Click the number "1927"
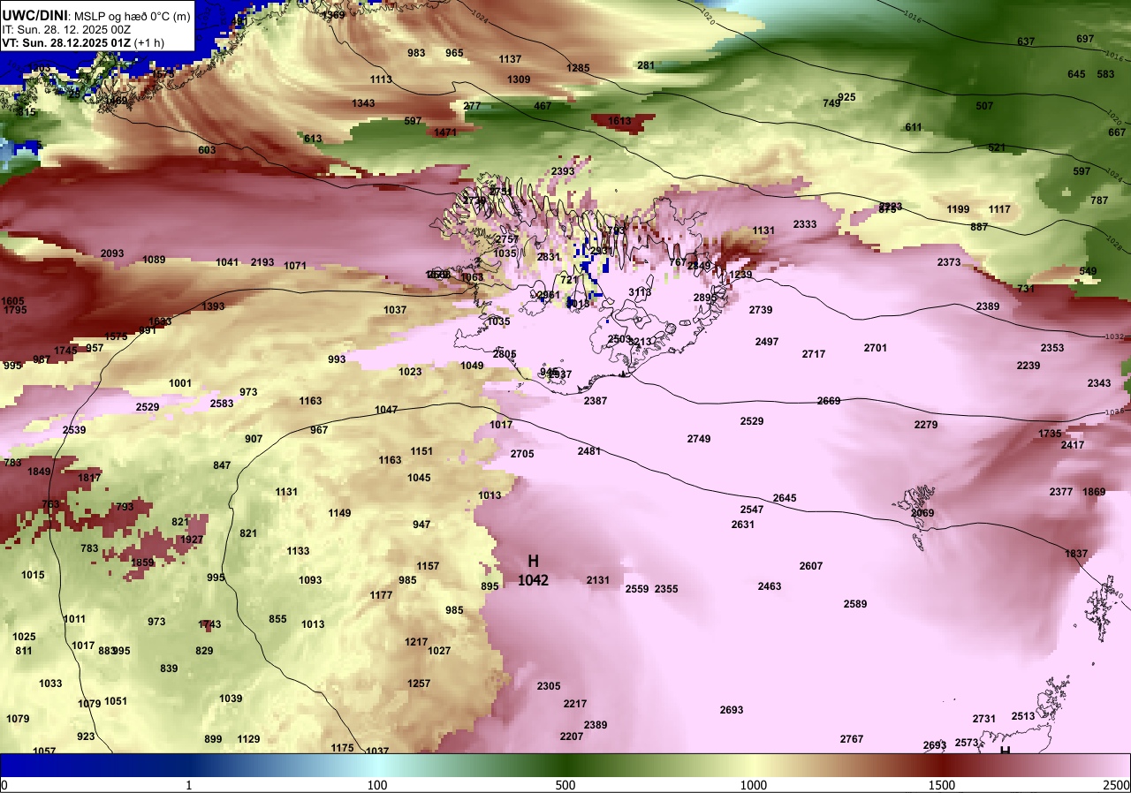Screen dimensions: 1131x793 [192, 540]
